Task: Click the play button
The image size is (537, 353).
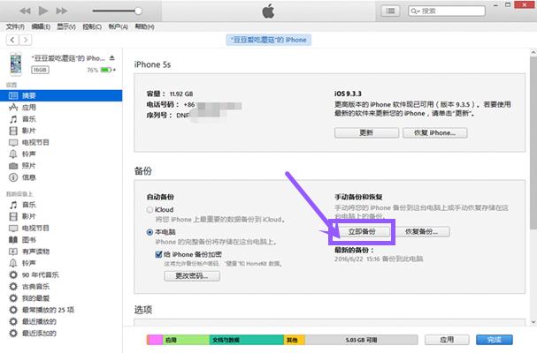Action: [x=43, y=11]
